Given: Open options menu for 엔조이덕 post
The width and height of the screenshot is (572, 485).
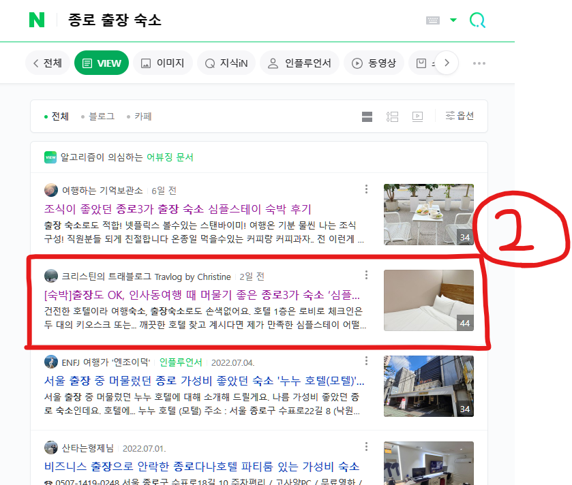Looking at the screenshot, I should coord(366,361).
